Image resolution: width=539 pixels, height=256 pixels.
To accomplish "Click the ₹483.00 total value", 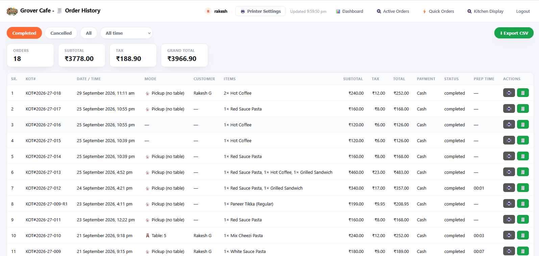I will tap(401, 172).
